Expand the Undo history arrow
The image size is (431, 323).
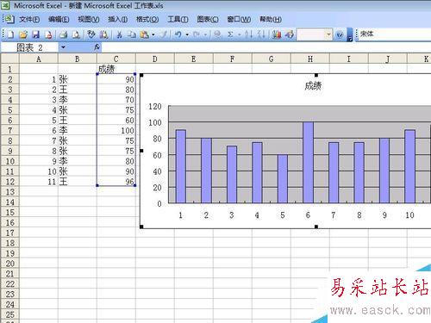187,34
